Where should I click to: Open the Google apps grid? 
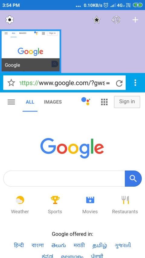[104, 102]
